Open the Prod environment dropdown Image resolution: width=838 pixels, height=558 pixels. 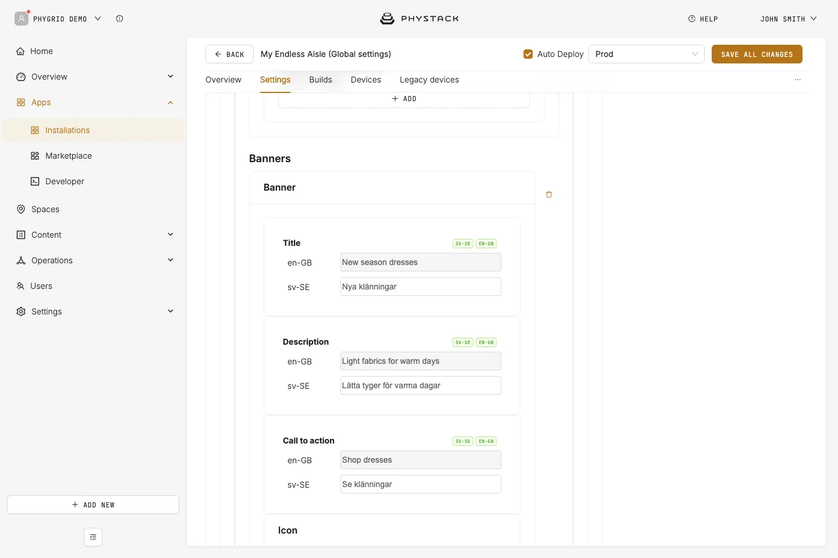[x=647, y=54]
